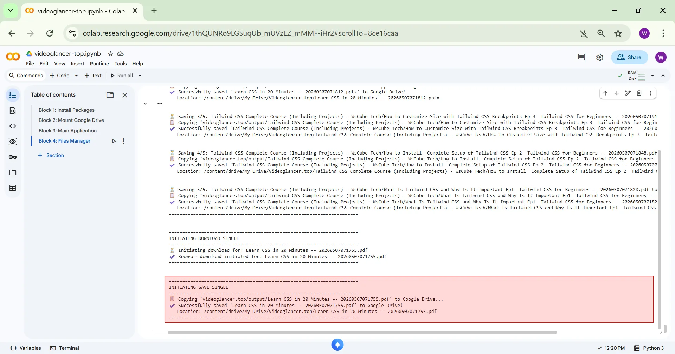This screenshot has width=675, height=354.
Task: Open options menu for Block 4: Files Manager
Action: (x=123, y=141)
